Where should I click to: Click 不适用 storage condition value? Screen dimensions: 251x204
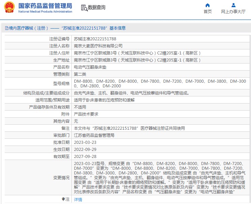click(80, 107)
